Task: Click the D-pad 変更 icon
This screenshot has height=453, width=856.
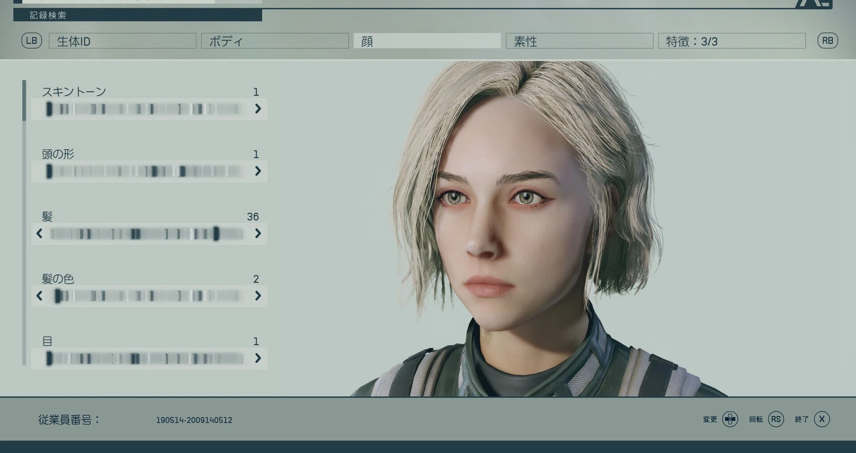Action: click(x=730, y=419)
